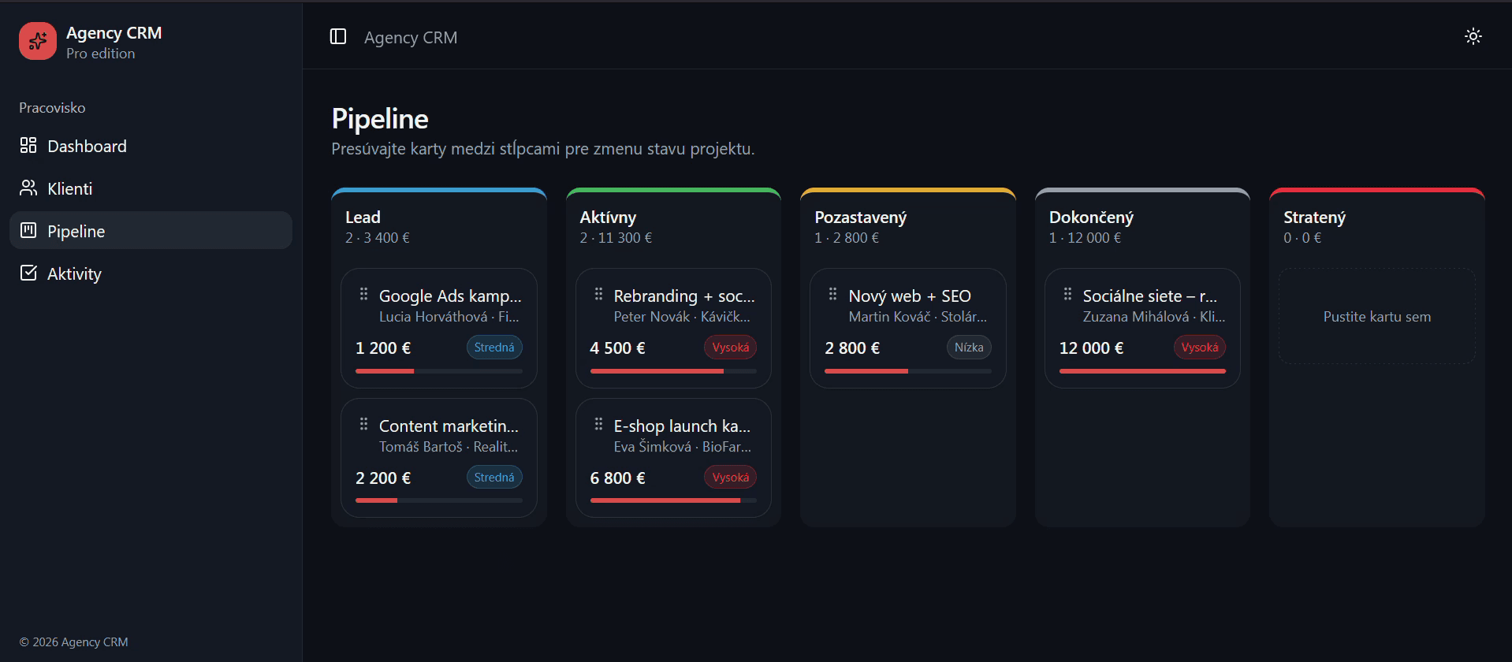The height and width of the screenshot is (662, 1512).
Task: Click the Dashboard grid icon in sidebar
Action: [28, 146]
